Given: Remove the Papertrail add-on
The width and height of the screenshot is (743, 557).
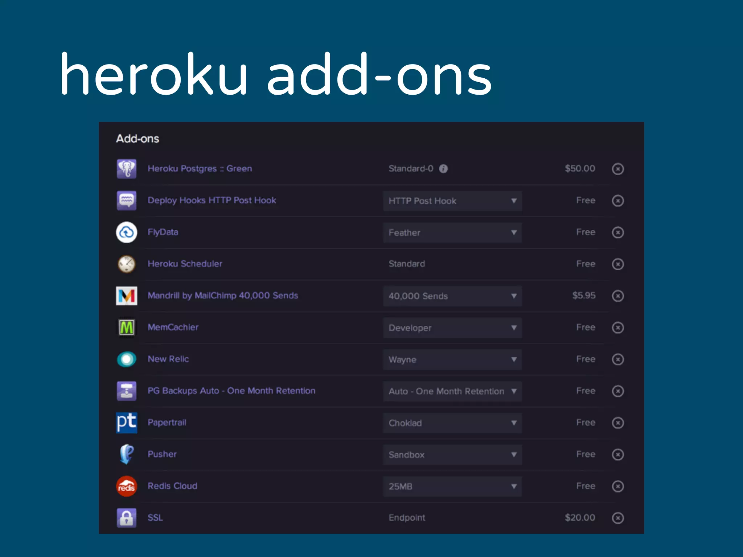Looking at the screenshot, I should pos(618,423).
